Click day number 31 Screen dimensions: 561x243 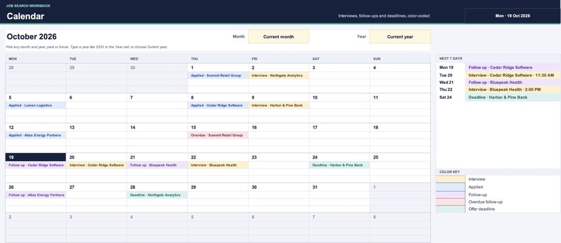pyautogui.click(x=315, y=187)
